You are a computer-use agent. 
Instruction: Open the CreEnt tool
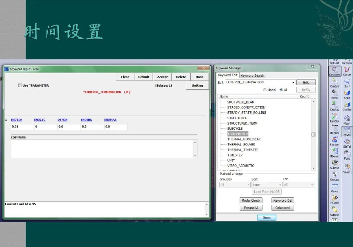coord(335,83)
